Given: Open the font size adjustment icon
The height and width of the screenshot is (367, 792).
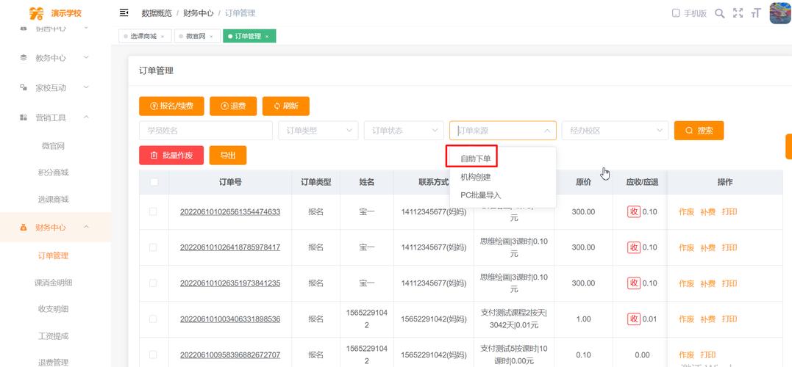Looking at the screenshot, I should [x=755, y=13].
